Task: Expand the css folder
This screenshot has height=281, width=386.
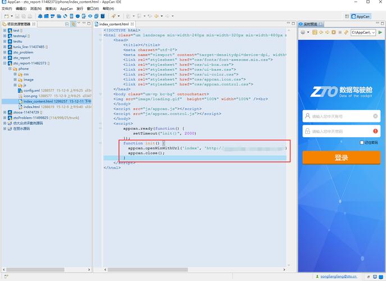Action: click(15, 74)
